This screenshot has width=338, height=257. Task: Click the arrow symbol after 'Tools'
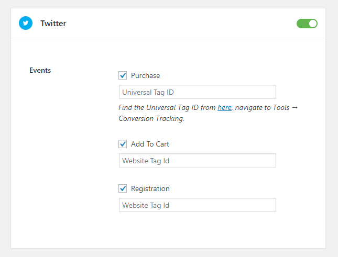click(295, 107)
